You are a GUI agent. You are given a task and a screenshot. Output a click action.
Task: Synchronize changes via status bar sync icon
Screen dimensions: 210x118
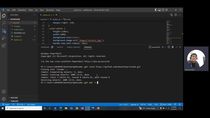[13, 105]
